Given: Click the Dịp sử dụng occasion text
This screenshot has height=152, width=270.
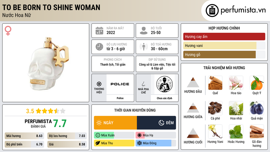Looking at the screenshot, I should (157, 66).
